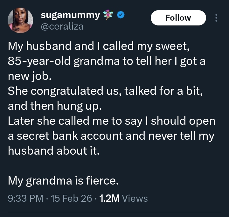Click the "and then hung up." line
229x217 pixels.
click(55, 106)
